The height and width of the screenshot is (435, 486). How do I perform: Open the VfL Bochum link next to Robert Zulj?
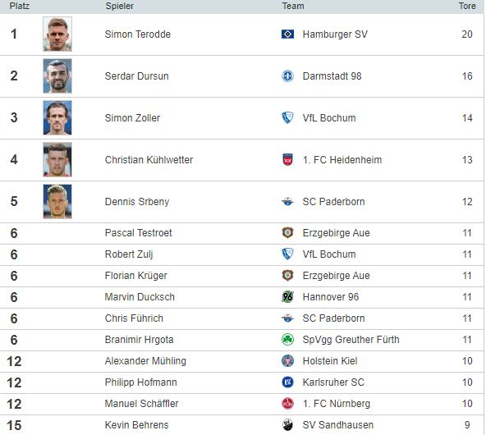[x=329, y=254]
